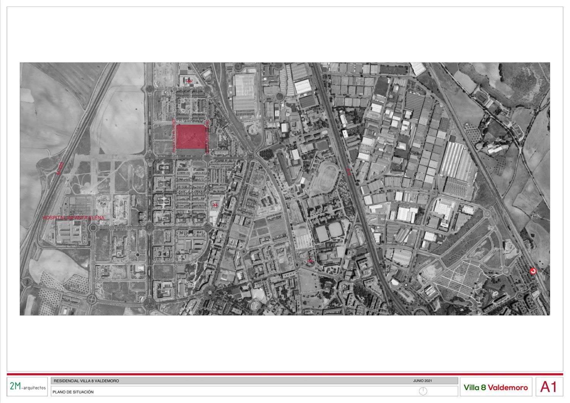Click the north arrow compass circle in title block

point(423,391)
